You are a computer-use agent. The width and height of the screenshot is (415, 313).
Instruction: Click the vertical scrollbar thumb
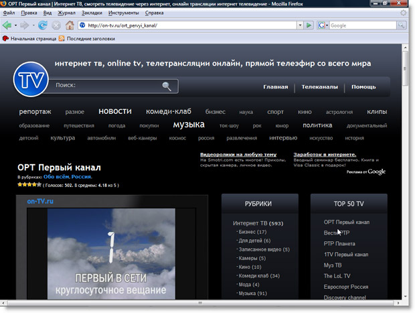405,68
